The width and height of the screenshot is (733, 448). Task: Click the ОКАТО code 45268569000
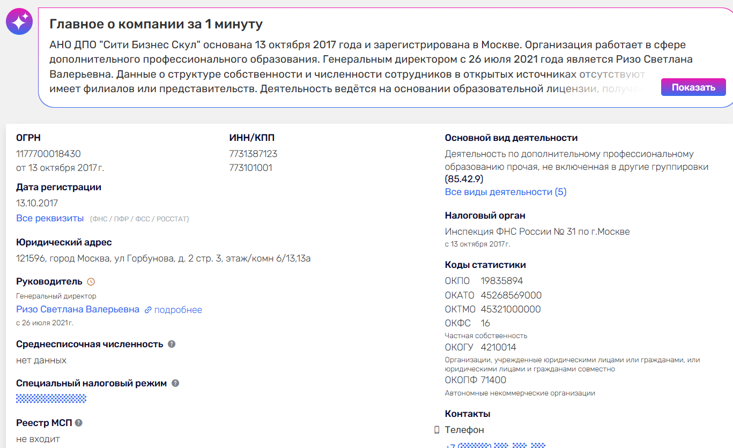click(x=511, y=295)
